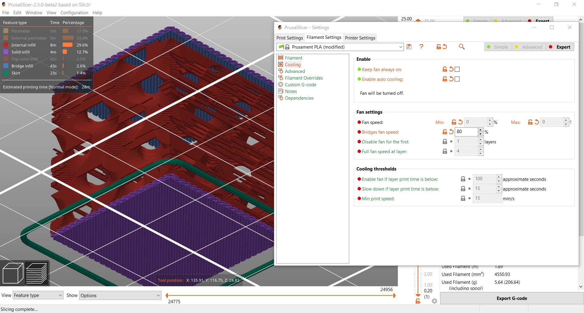Select Simple mode in Settings window
584x313 pixels.
[498, 47]
